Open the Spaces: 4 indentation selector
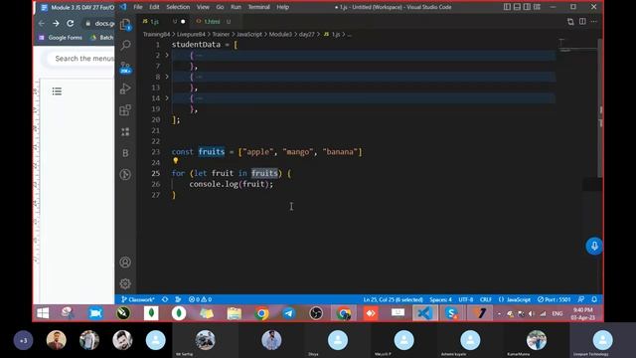Viewport: 636px width, 358px height. (440, 299)
